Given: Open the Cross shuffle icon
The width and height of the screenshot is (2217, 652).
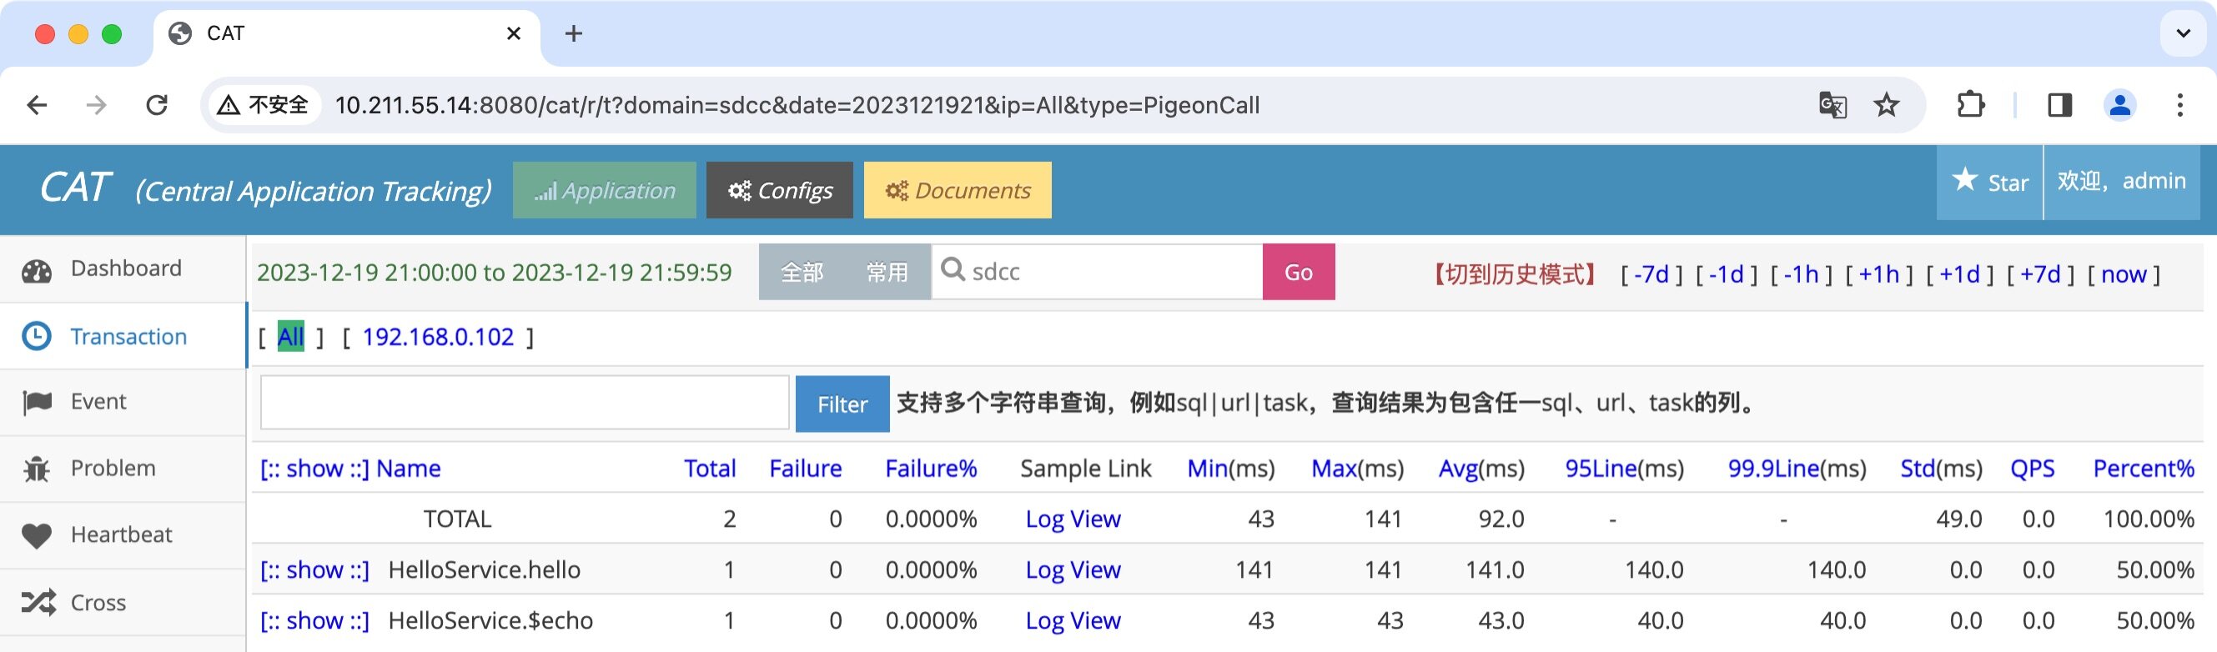Looking at the screenshot, I should pos(38,602).
